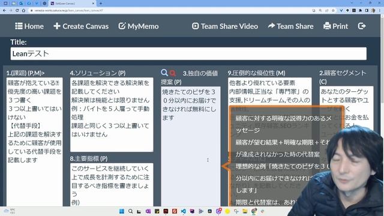384x216 pixels.
Task: Bookmark the page with the star icon
Action: [333, 11]
